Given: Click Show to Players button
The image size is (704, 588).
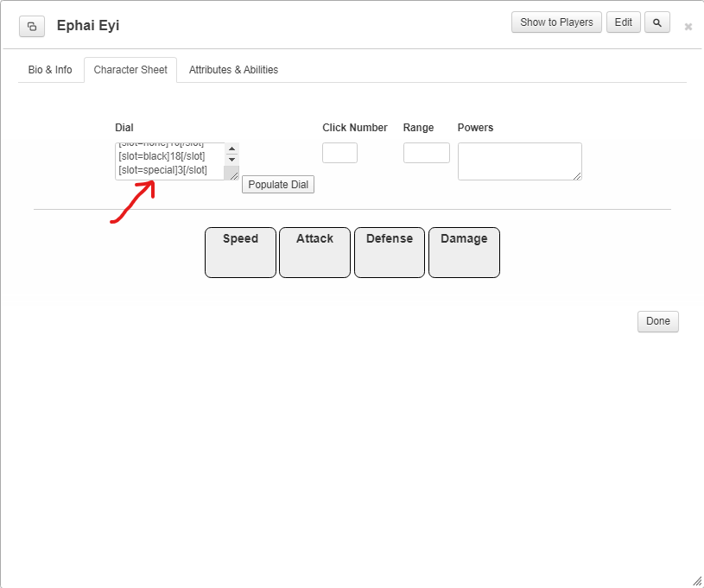Looking at the screenshot, I should click(x=556, y=22).
